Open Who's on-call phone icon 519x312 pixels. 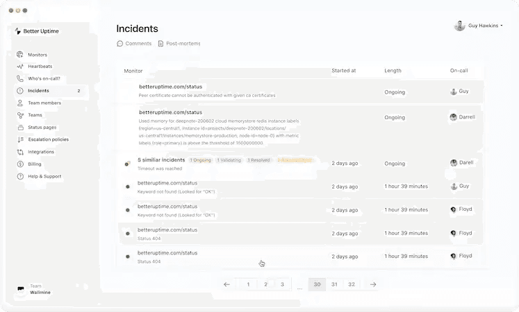[x=20, y=78]
